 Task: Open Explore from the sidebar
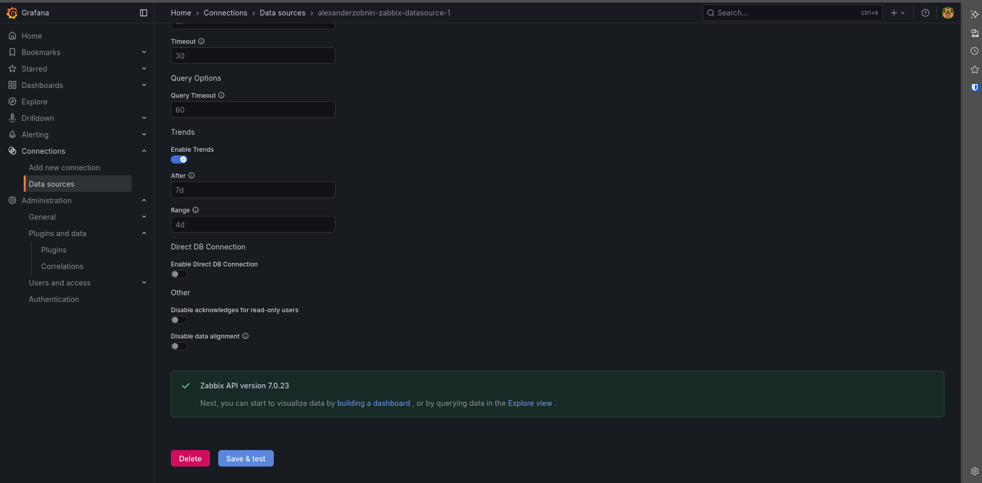(x=34, y=102)
